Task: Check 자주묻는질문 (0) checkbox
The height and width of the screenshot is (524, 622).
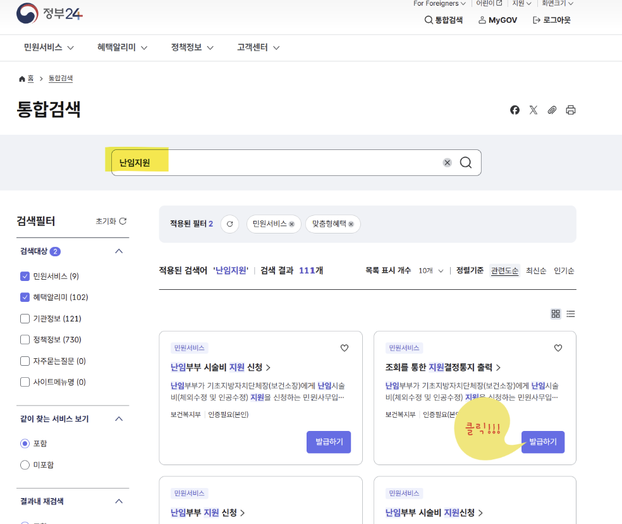Action: click(x=25, y=361)
